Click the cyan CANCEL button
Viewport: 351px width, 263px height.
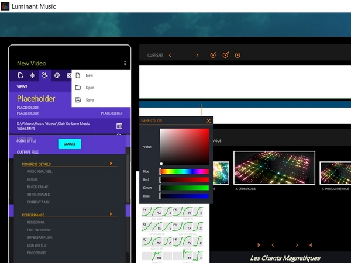point(70,144)
